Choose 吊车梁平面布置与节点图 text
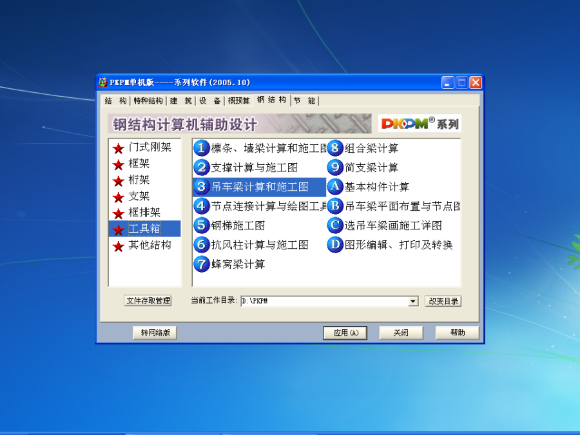This screenshot has width=580, height=435. [402, 206]
